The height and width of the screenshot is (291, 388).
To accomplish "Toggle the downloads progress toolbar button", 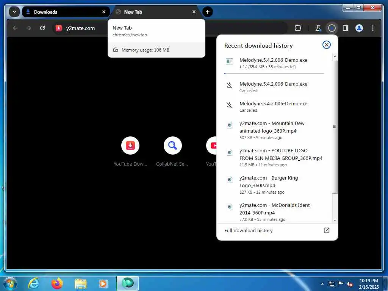I will pos(332,28).
